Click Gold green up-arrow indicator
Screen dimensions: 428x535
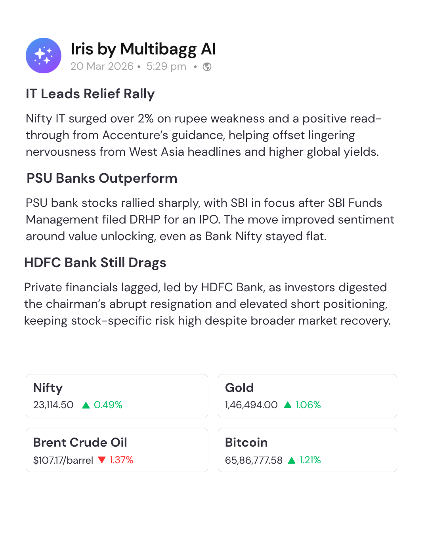288,405
